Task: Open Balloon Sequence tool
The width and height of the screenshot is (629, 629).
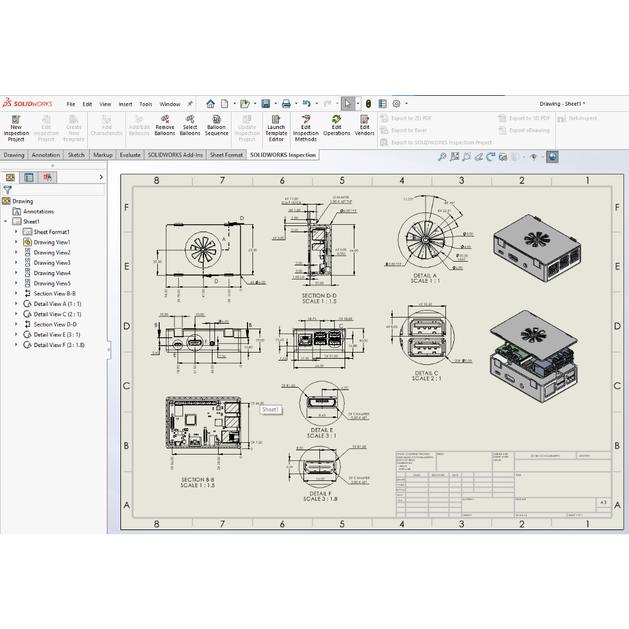Action: click(216, 125)
